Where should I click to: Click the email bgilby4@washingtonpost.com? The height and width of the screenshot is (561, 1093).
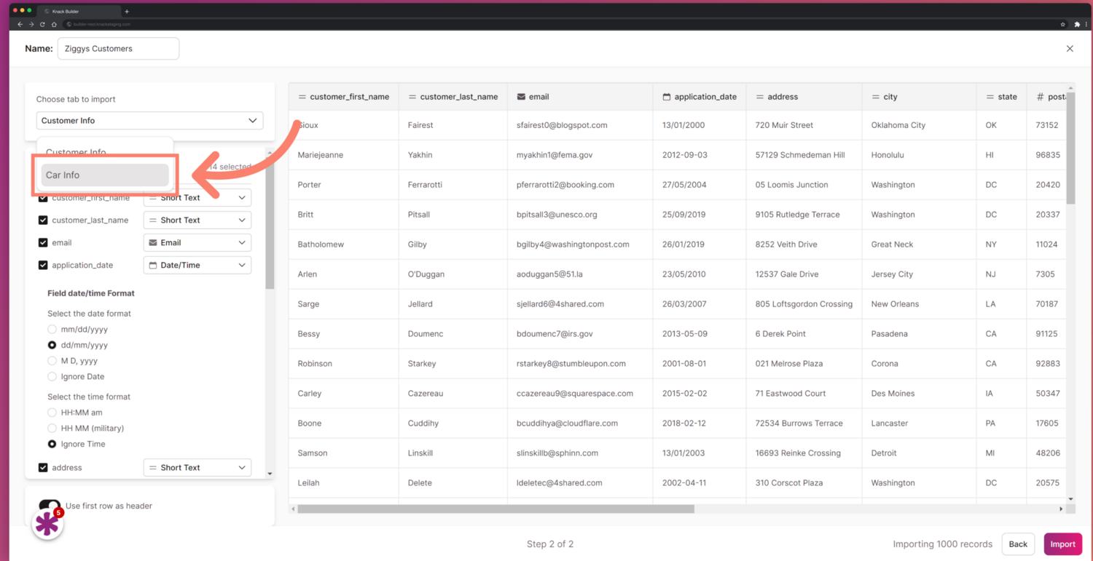tap(573, 244)
